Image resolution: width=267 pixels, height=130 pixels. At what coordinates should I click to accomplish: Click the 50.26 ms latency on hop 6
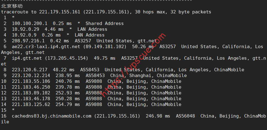pyautogui.click(x=143, y=47)
